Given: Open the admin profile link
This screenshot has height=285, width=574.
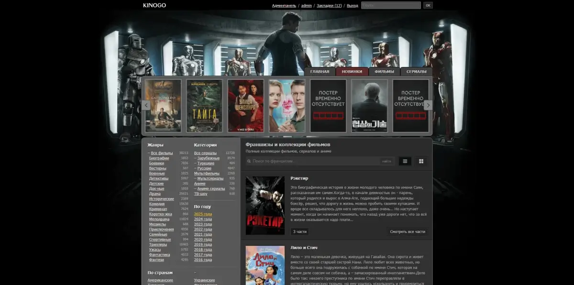Looking at the screenshot, I should 307,6.
